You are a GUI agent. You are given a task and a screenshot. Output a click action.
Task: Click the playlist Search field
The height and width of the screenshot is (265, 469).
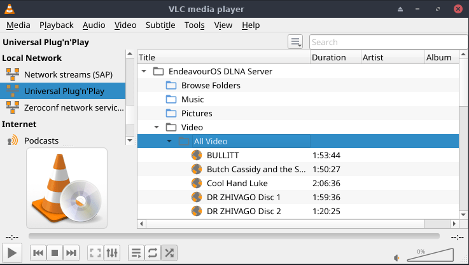389,42
